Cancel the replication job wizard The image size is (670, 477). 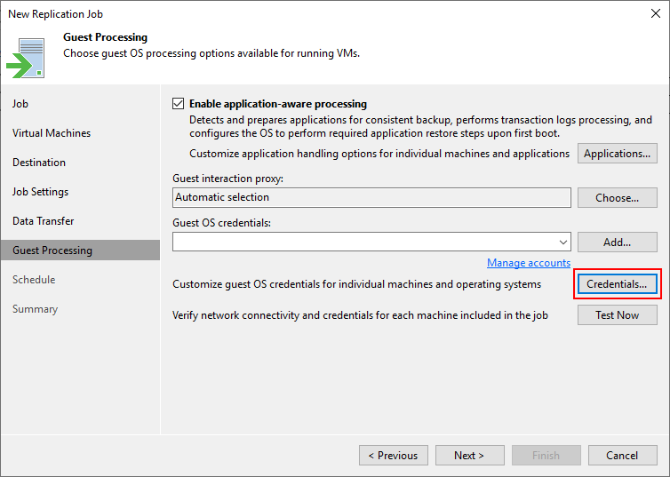coord(622,455)
